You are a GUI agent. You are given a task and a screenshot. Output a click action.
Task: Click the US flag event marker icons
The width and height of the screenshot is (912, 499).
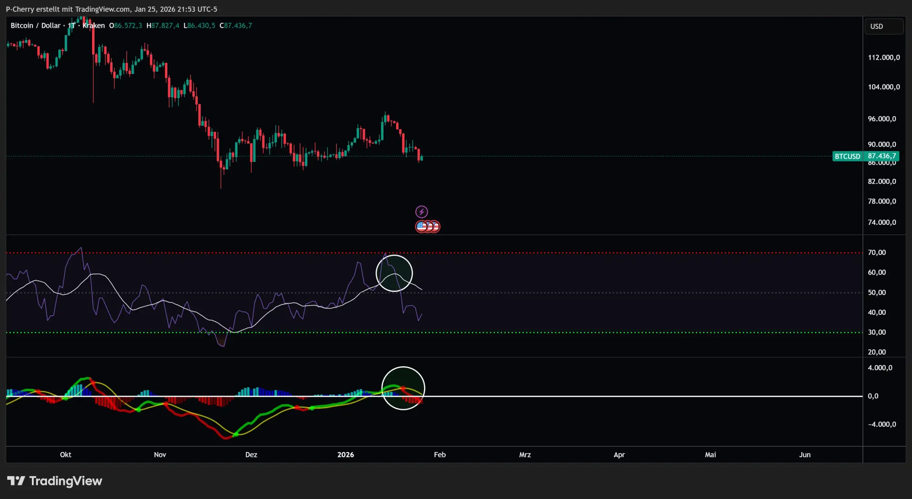click(x=428, y=226)
